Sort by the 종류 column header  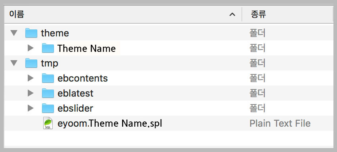tap(258, 14)
